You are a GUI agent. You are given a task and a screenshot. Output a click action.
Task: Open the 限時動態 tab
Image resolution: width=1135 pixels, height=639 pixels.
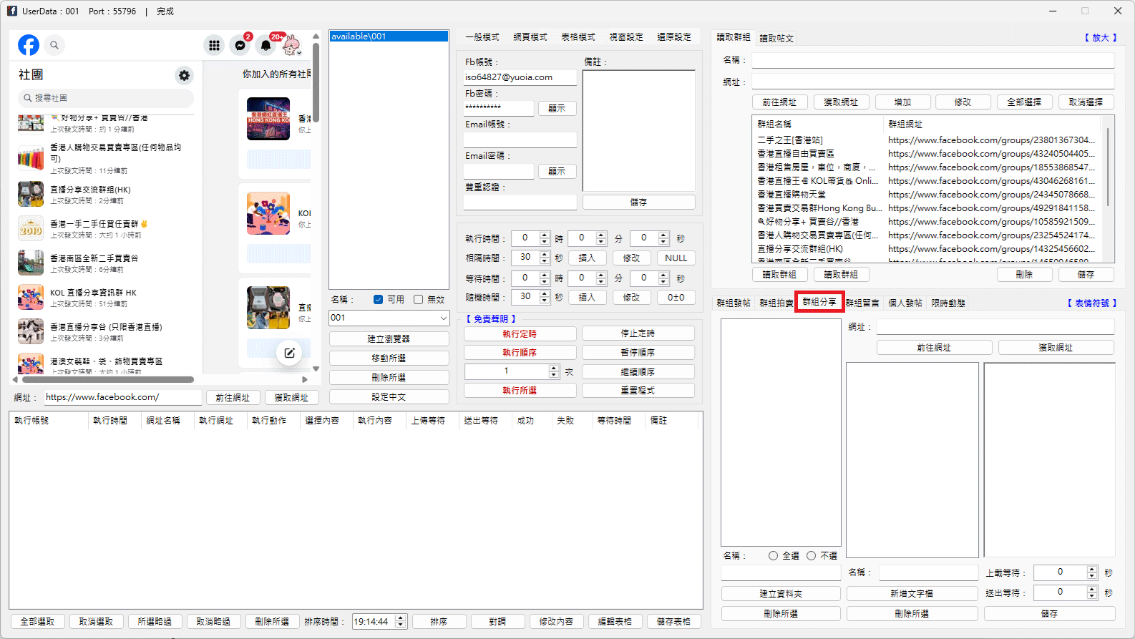tap(948, 303)
